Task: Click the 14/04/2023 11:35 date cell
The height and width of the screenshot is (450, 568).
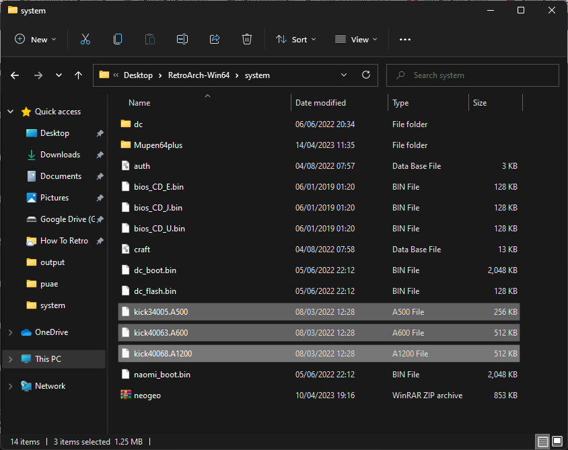Action: click(325, 145)
